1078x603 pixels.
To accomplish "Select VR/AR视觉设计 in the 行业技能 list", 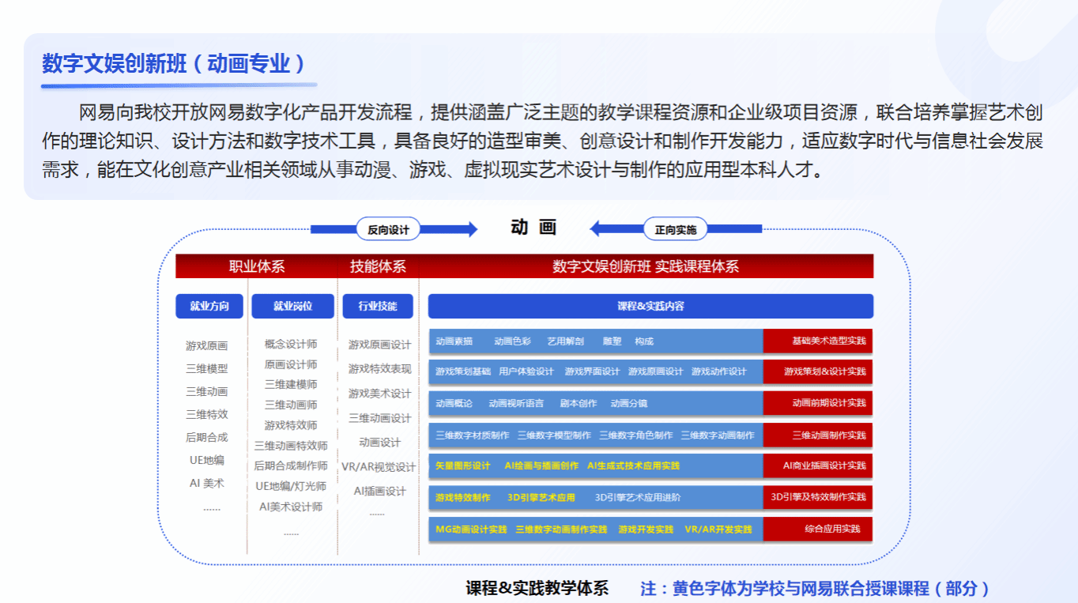I will point(379,467).
